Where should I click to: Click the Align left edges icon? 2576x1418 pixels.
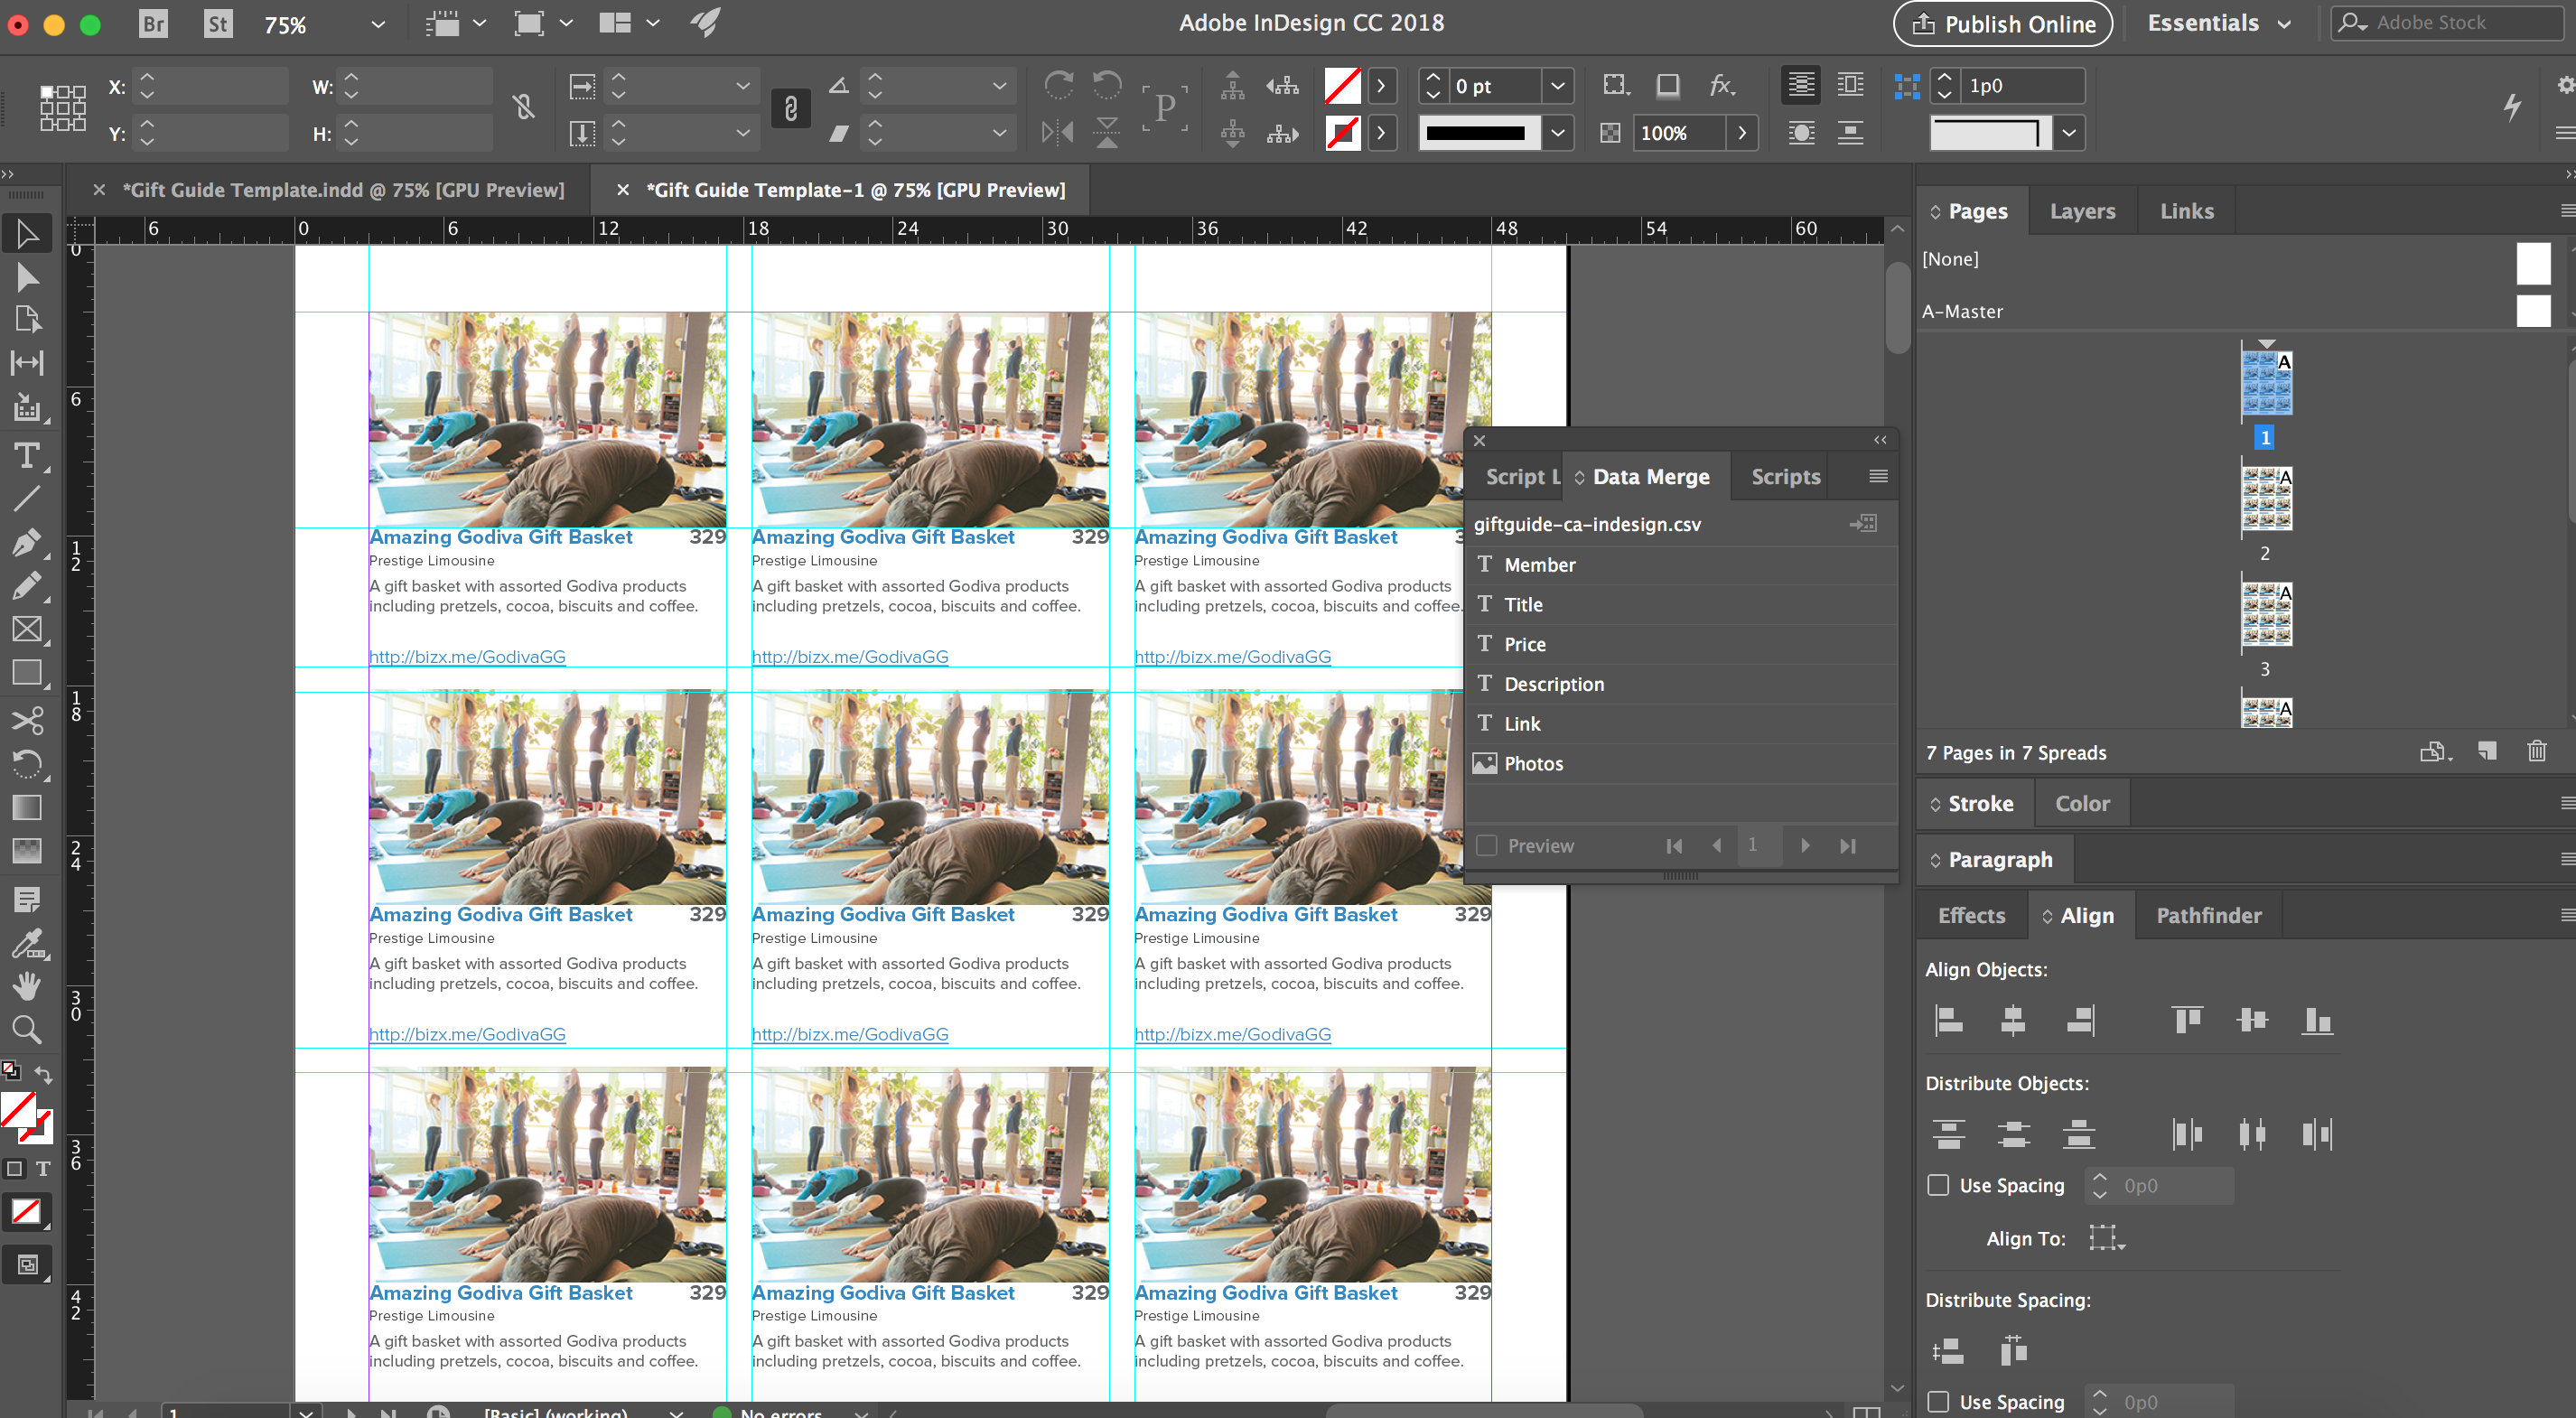(1949, 1020)
